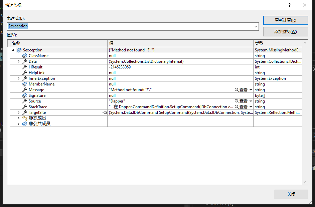Click the Source property wrench icon
Image resolution: width=315 pixels, height=207 pixels.
25,101
